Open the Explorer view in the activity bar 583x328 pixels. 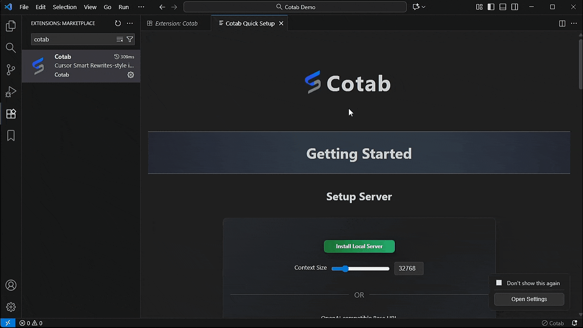click(10, 26)
